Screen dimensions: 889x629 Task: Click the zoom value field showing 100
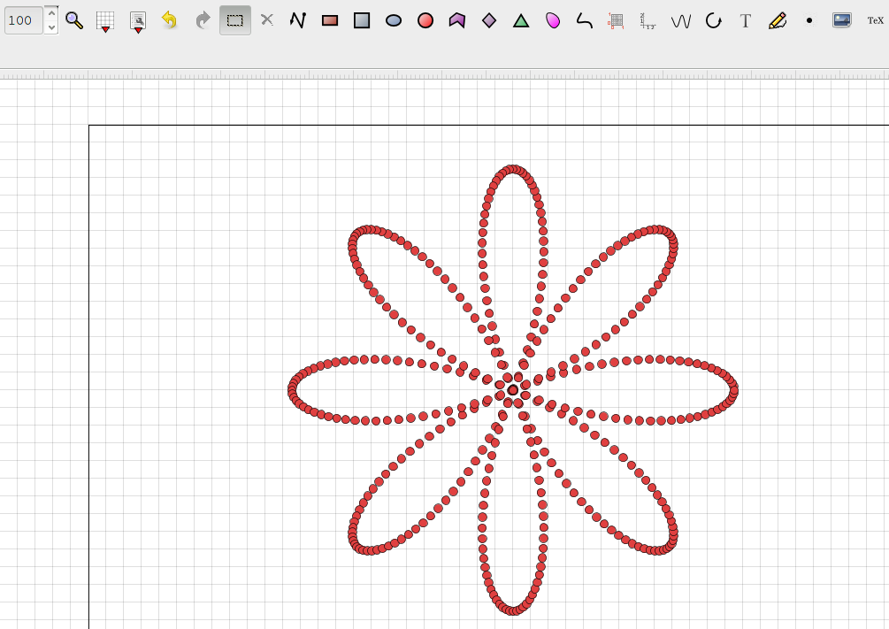[x=23, y=20]
